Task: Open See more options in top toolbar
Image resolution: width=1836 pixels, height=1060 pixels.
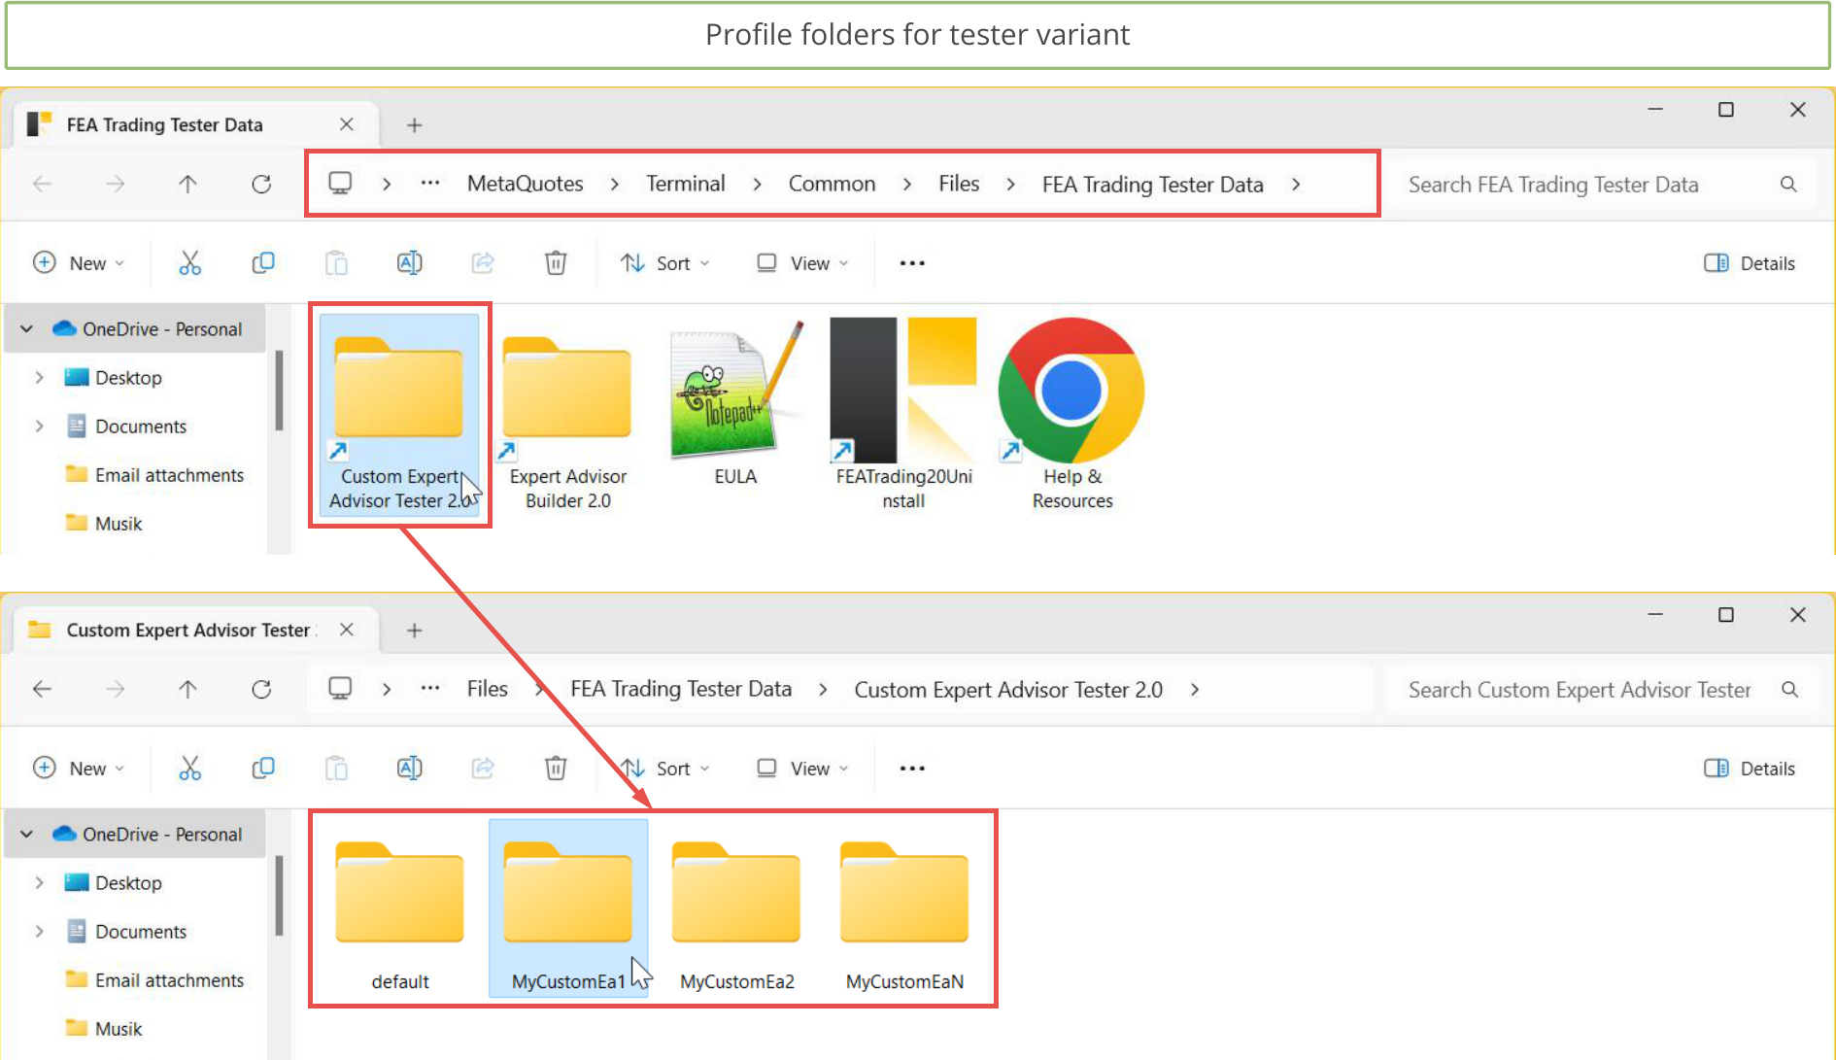Action: pos(912,263)
